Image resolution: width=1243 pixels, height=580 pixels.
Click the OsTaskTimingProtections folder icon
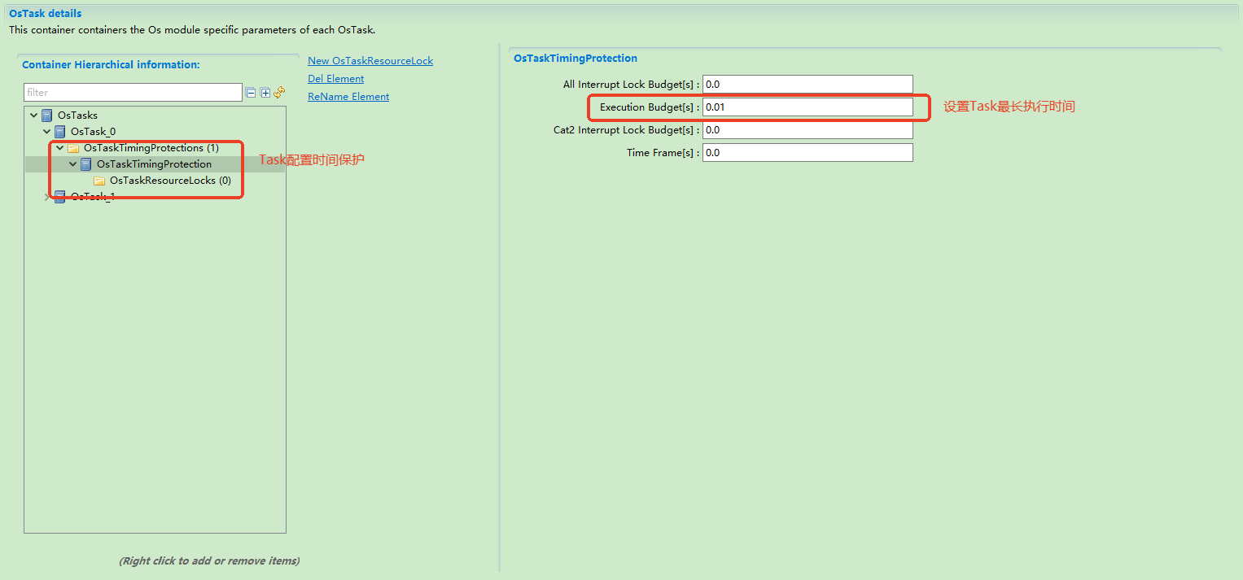[x=73, y=148]
